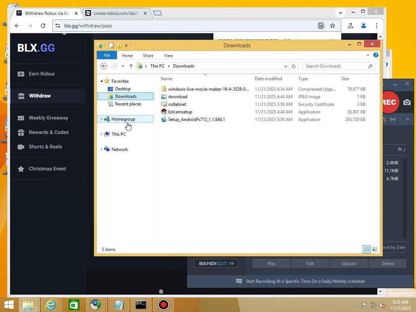Sort files by Size column

pyautogui.click(x=354, y=78)
